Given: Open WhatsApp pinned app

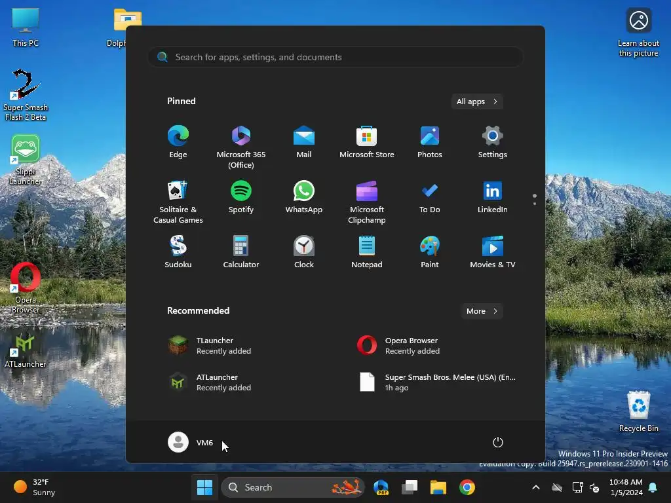Looking at the screenshot, I should 304,197.
